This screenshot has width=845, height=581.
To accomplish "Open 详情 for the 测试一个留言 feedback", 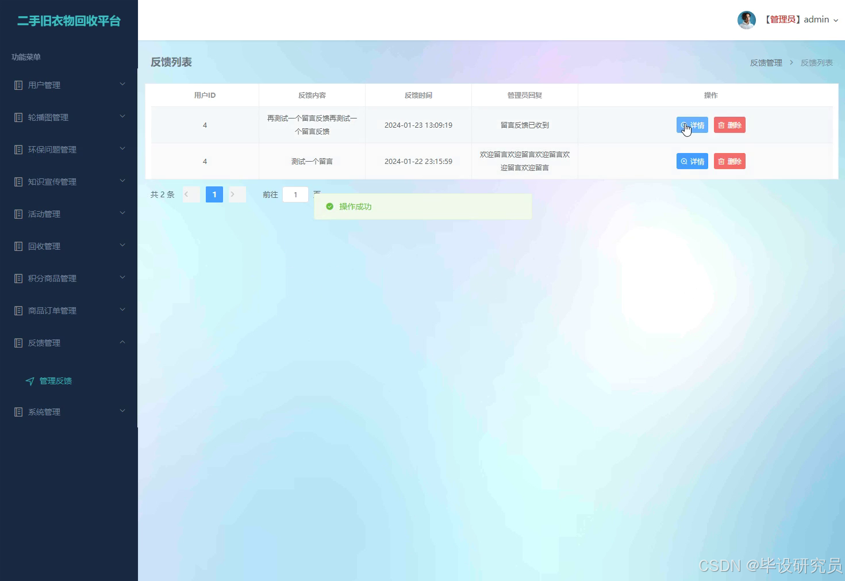I will [692, 161].
